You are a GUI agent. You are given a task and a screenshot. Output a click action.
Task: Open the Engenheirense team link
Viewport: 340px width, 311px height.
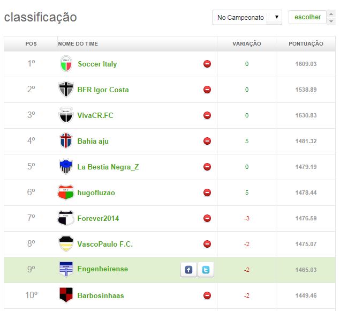102,269
